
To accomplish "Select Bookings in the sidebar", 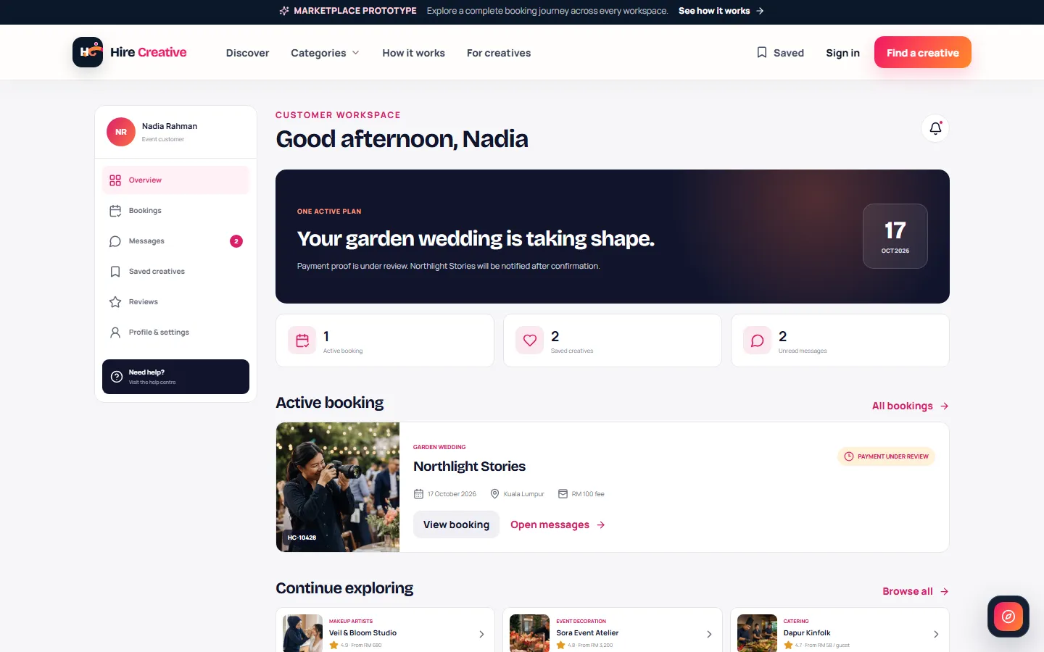I will (x=175, y=211).
